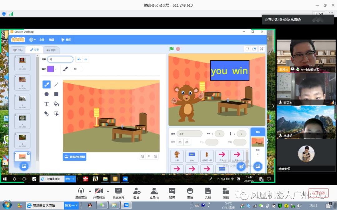Open the 设置 settings button
This screenshot has height=210, width=337.
(x=226, y=193)
